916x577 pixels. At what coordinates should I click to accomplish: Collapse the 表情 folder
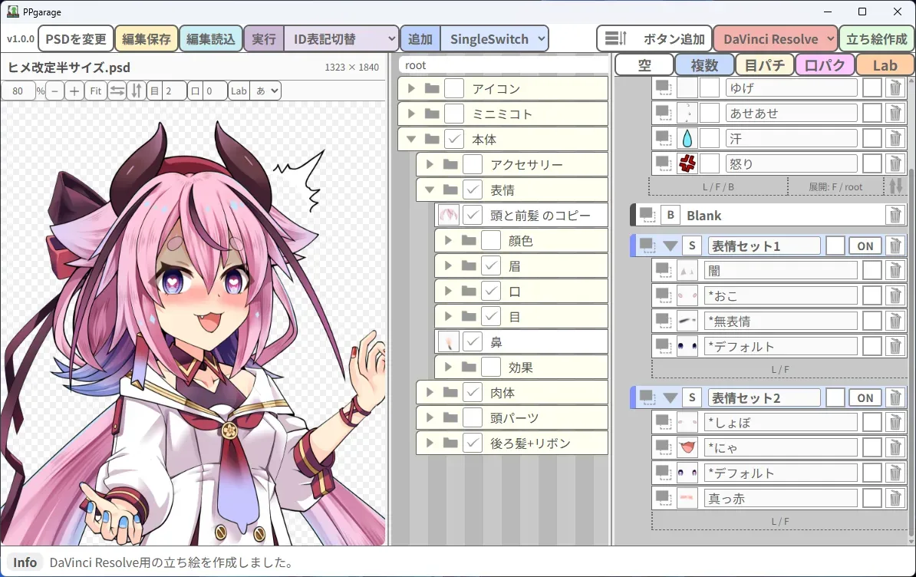[430, 190]
